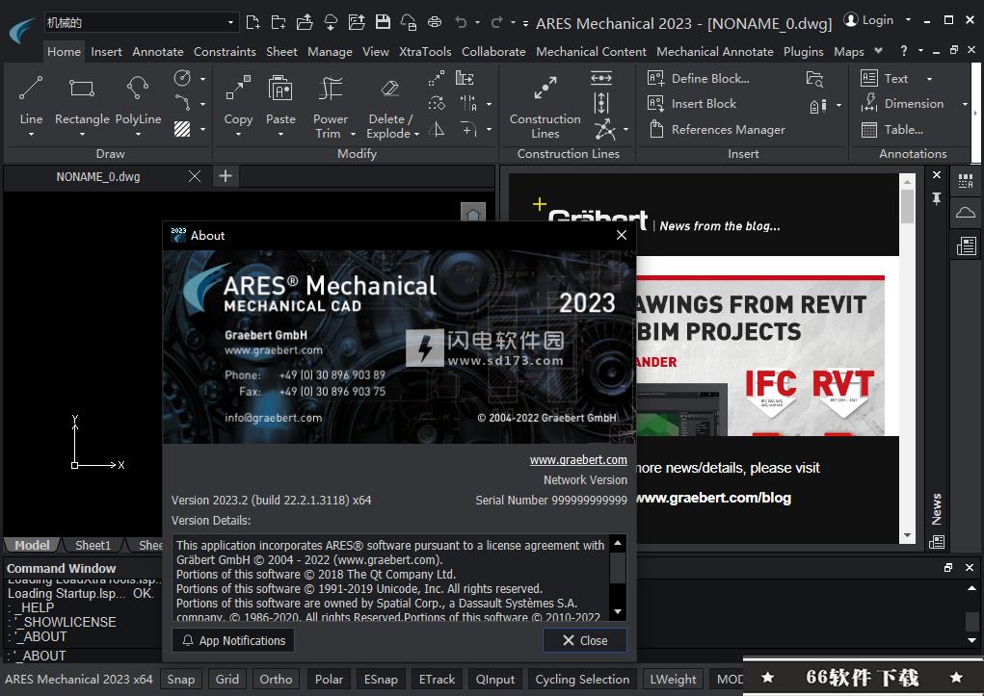Expand the PolyLine dropdown arrow

(138, 134)
